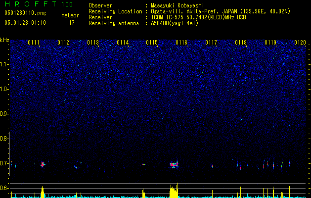Click the 0115 time marker
The image size is (311, 198).
click(152, 43)
